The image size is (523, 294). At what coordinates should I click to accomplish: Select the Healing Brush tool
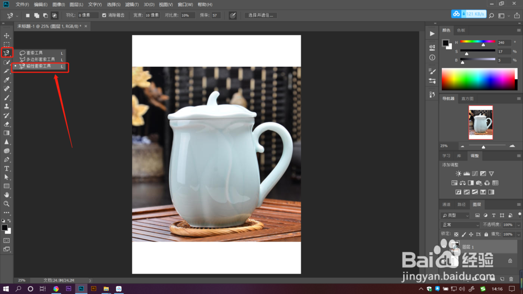6,89
